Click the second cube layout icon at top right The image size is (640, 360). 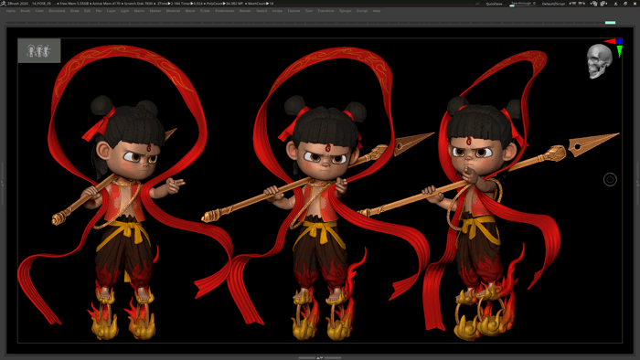pyautogui.click(x=603, y=4)
